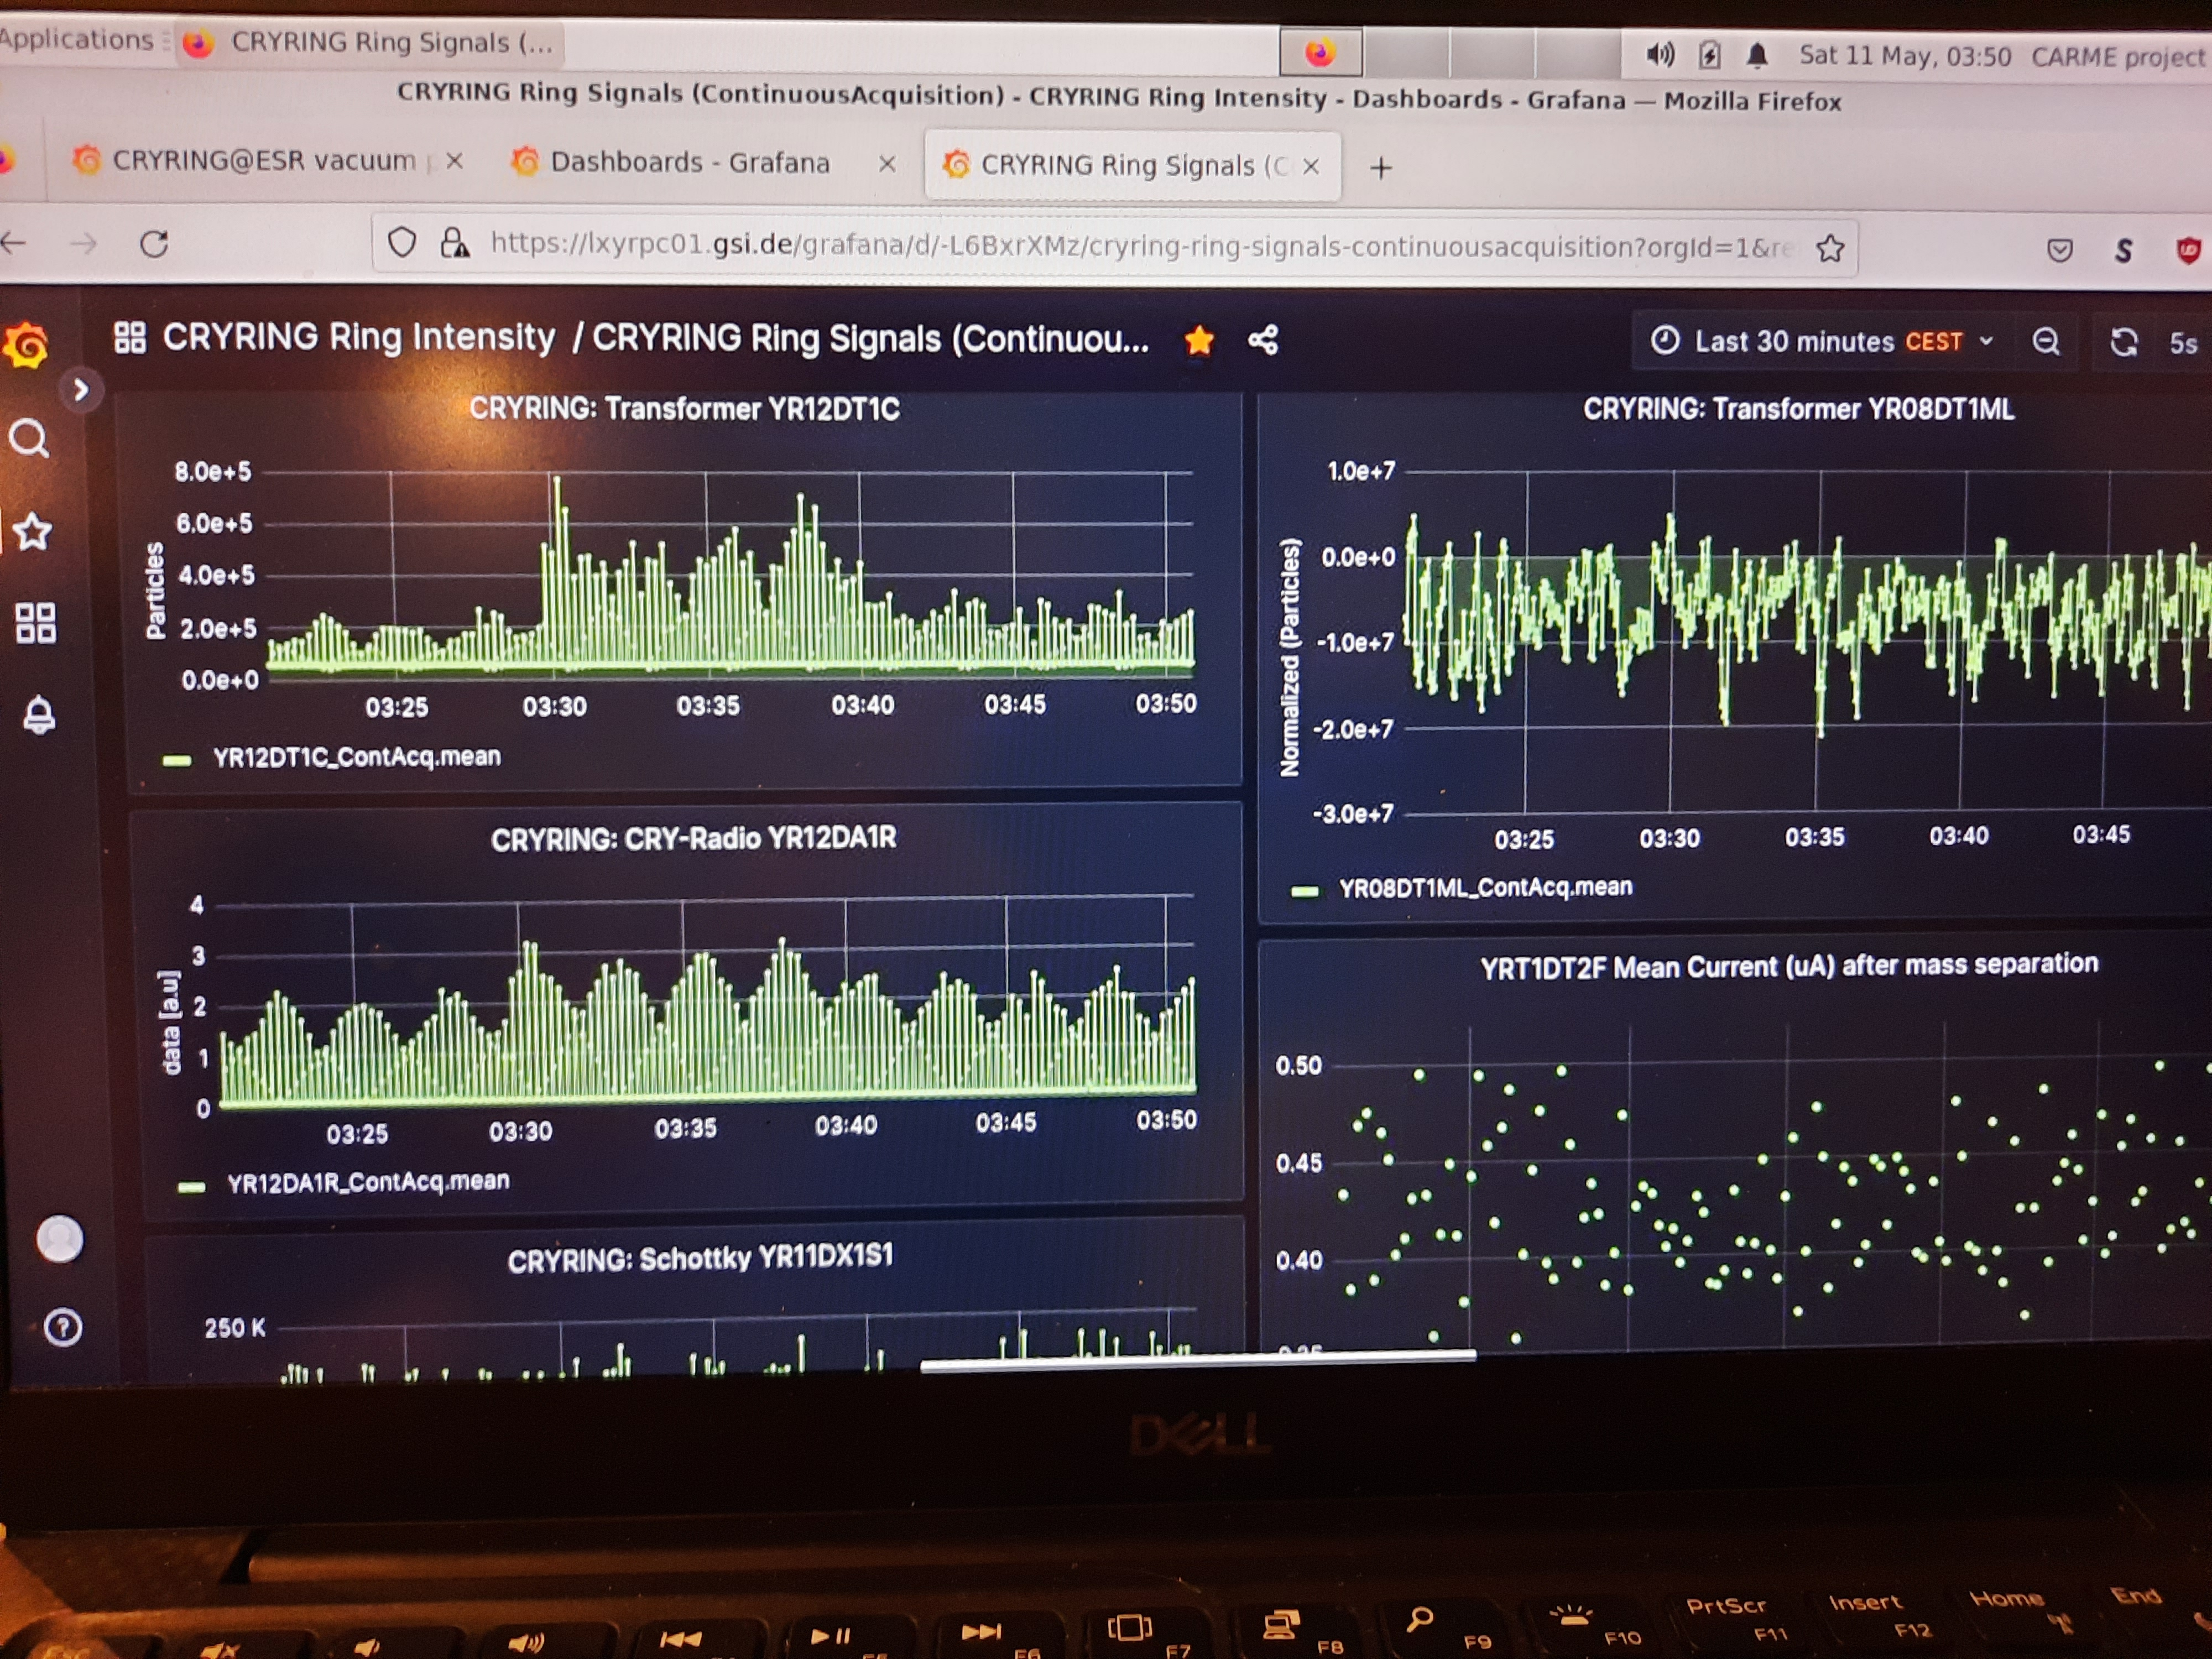The image size is (2212, 1659).
Task: Unstar dashboard with the orange star
Action: point(1199,340)
